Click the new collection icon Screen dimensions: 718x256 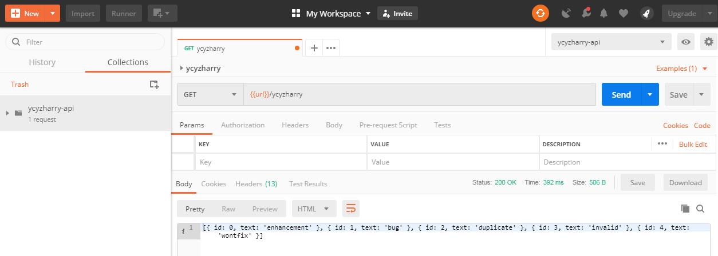coord(154,84)
